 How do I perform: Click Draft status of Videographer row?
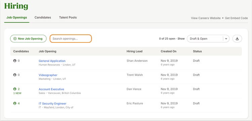[x=196, y=75]
